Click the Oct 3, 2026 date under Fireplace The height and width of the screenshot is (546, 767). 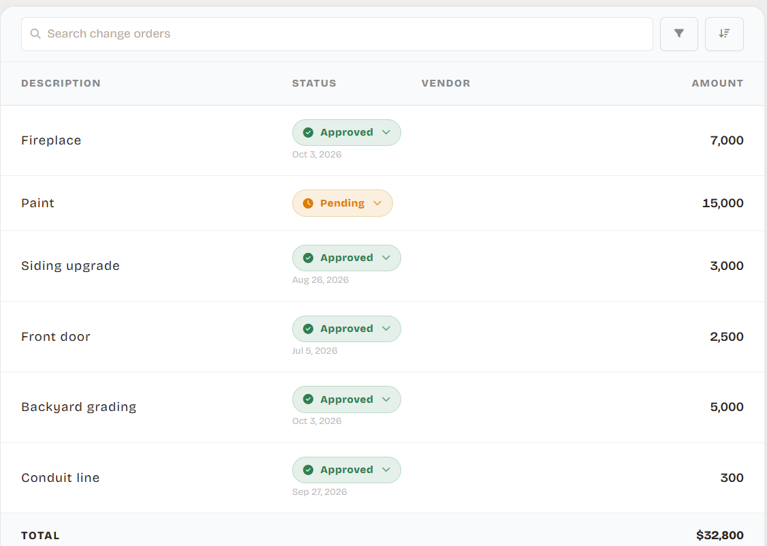tap(317, 155)
